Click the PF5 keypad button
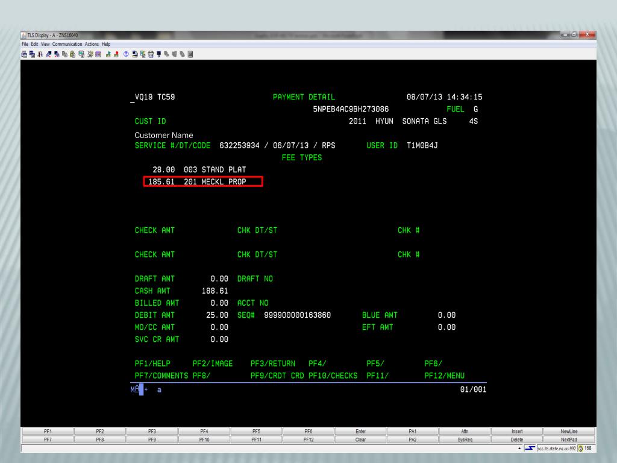 pos(256,432)
